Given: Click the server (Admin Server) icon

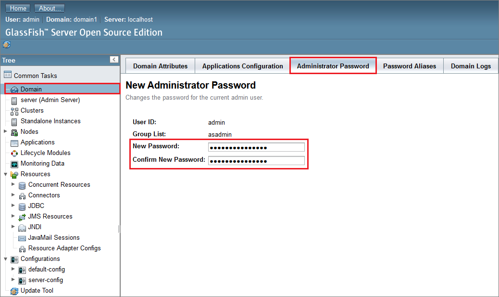Looking at the screenshot, I should tap(14, 101).
